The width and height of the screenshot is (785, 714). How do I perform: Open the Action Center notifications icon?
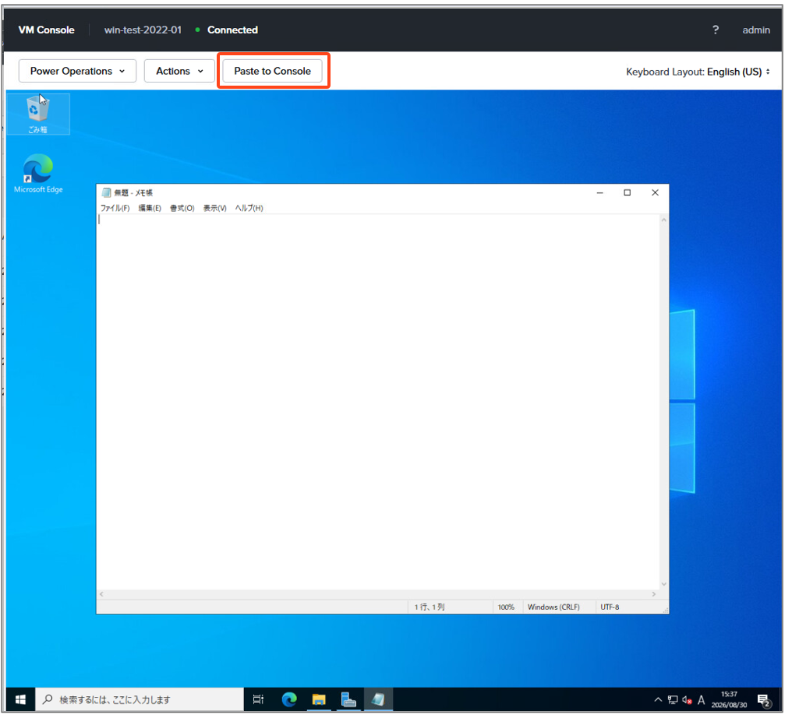(x=763, y=700)
